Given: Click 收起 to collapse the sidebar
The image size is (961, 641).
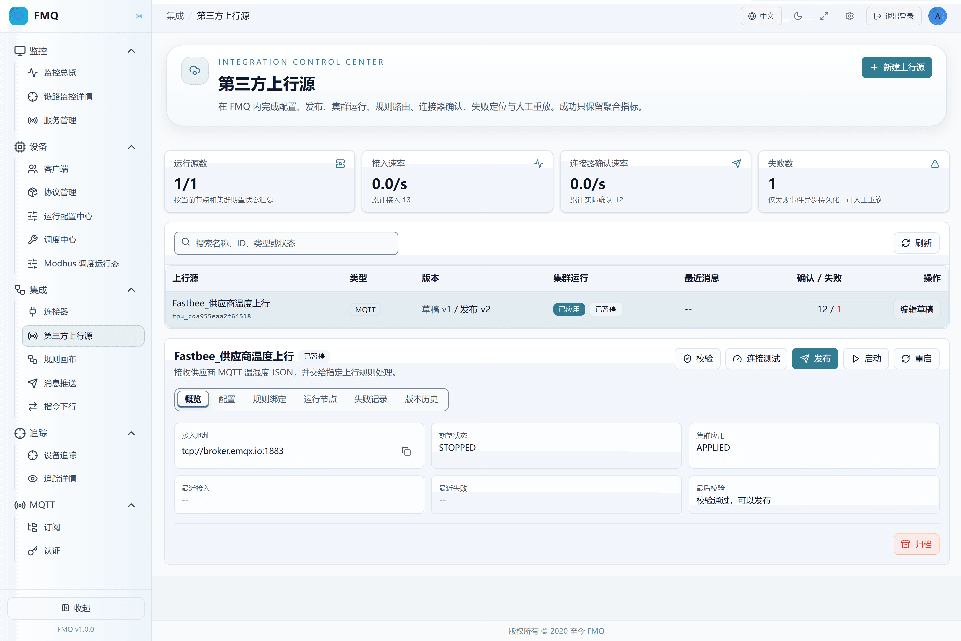Looking at the screenshot, I should point(76,608).
